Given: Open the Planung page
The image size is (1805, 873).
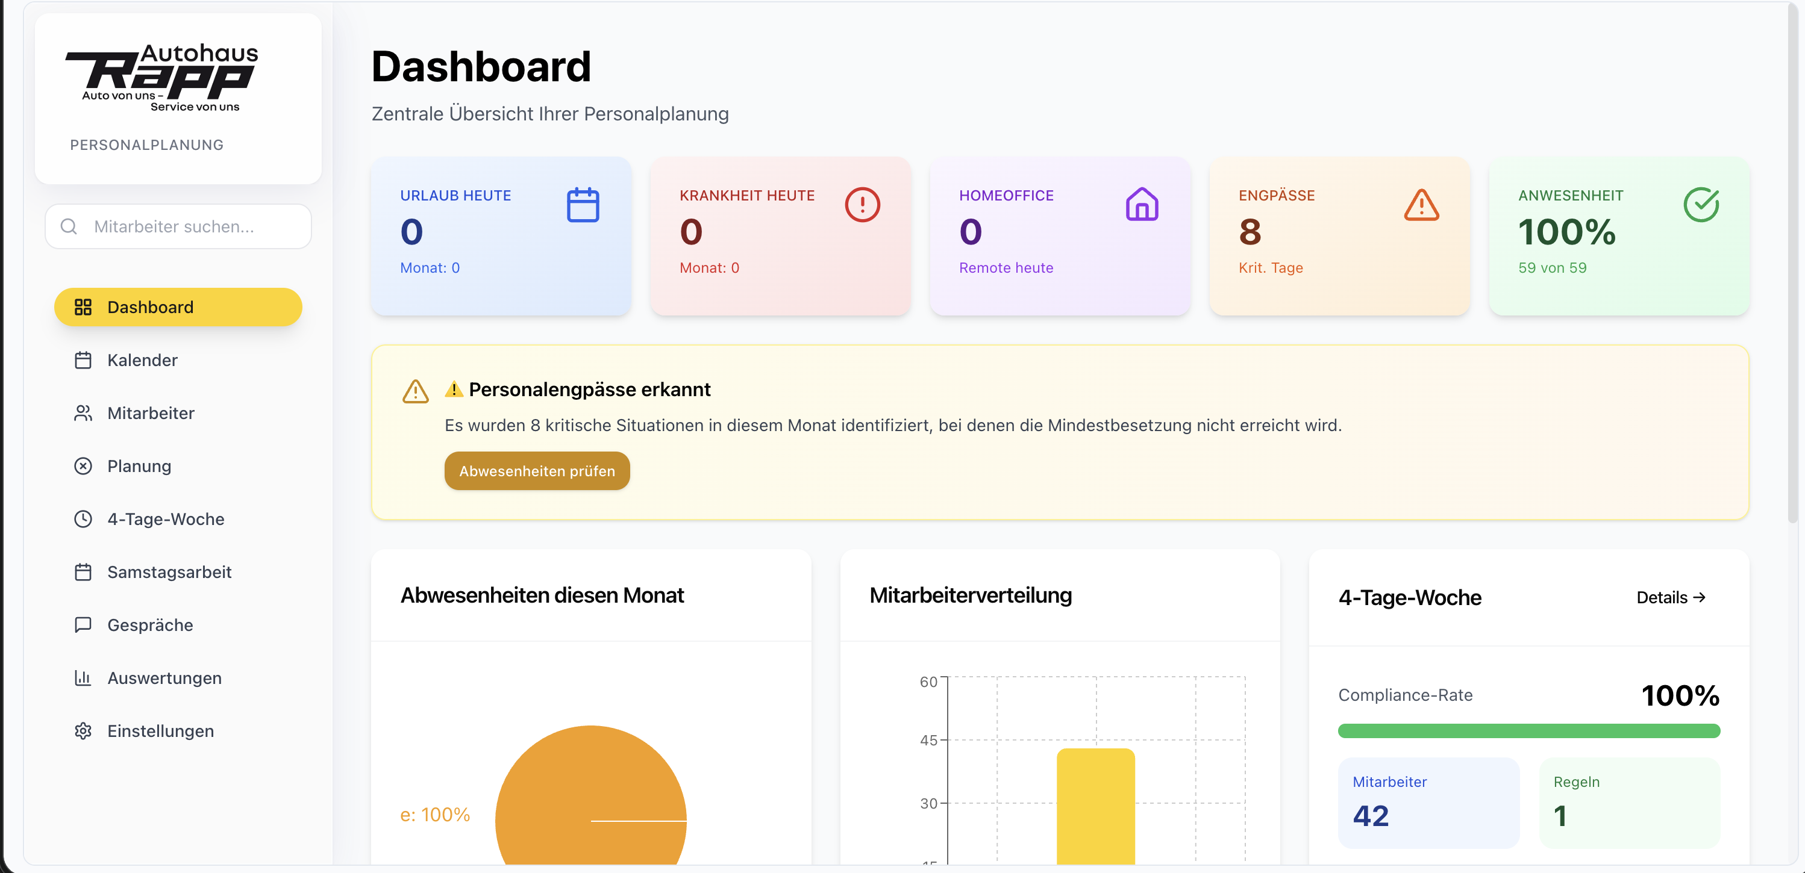Looking at the screenshot, I should 139,466.
